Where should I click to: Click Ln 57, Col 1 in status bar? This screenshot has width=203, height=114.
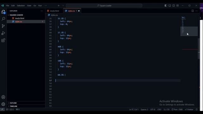click(134, 110)
